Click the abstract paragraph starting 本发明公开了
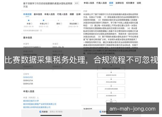This screenshot has width=162, height=117. (111, 34)
